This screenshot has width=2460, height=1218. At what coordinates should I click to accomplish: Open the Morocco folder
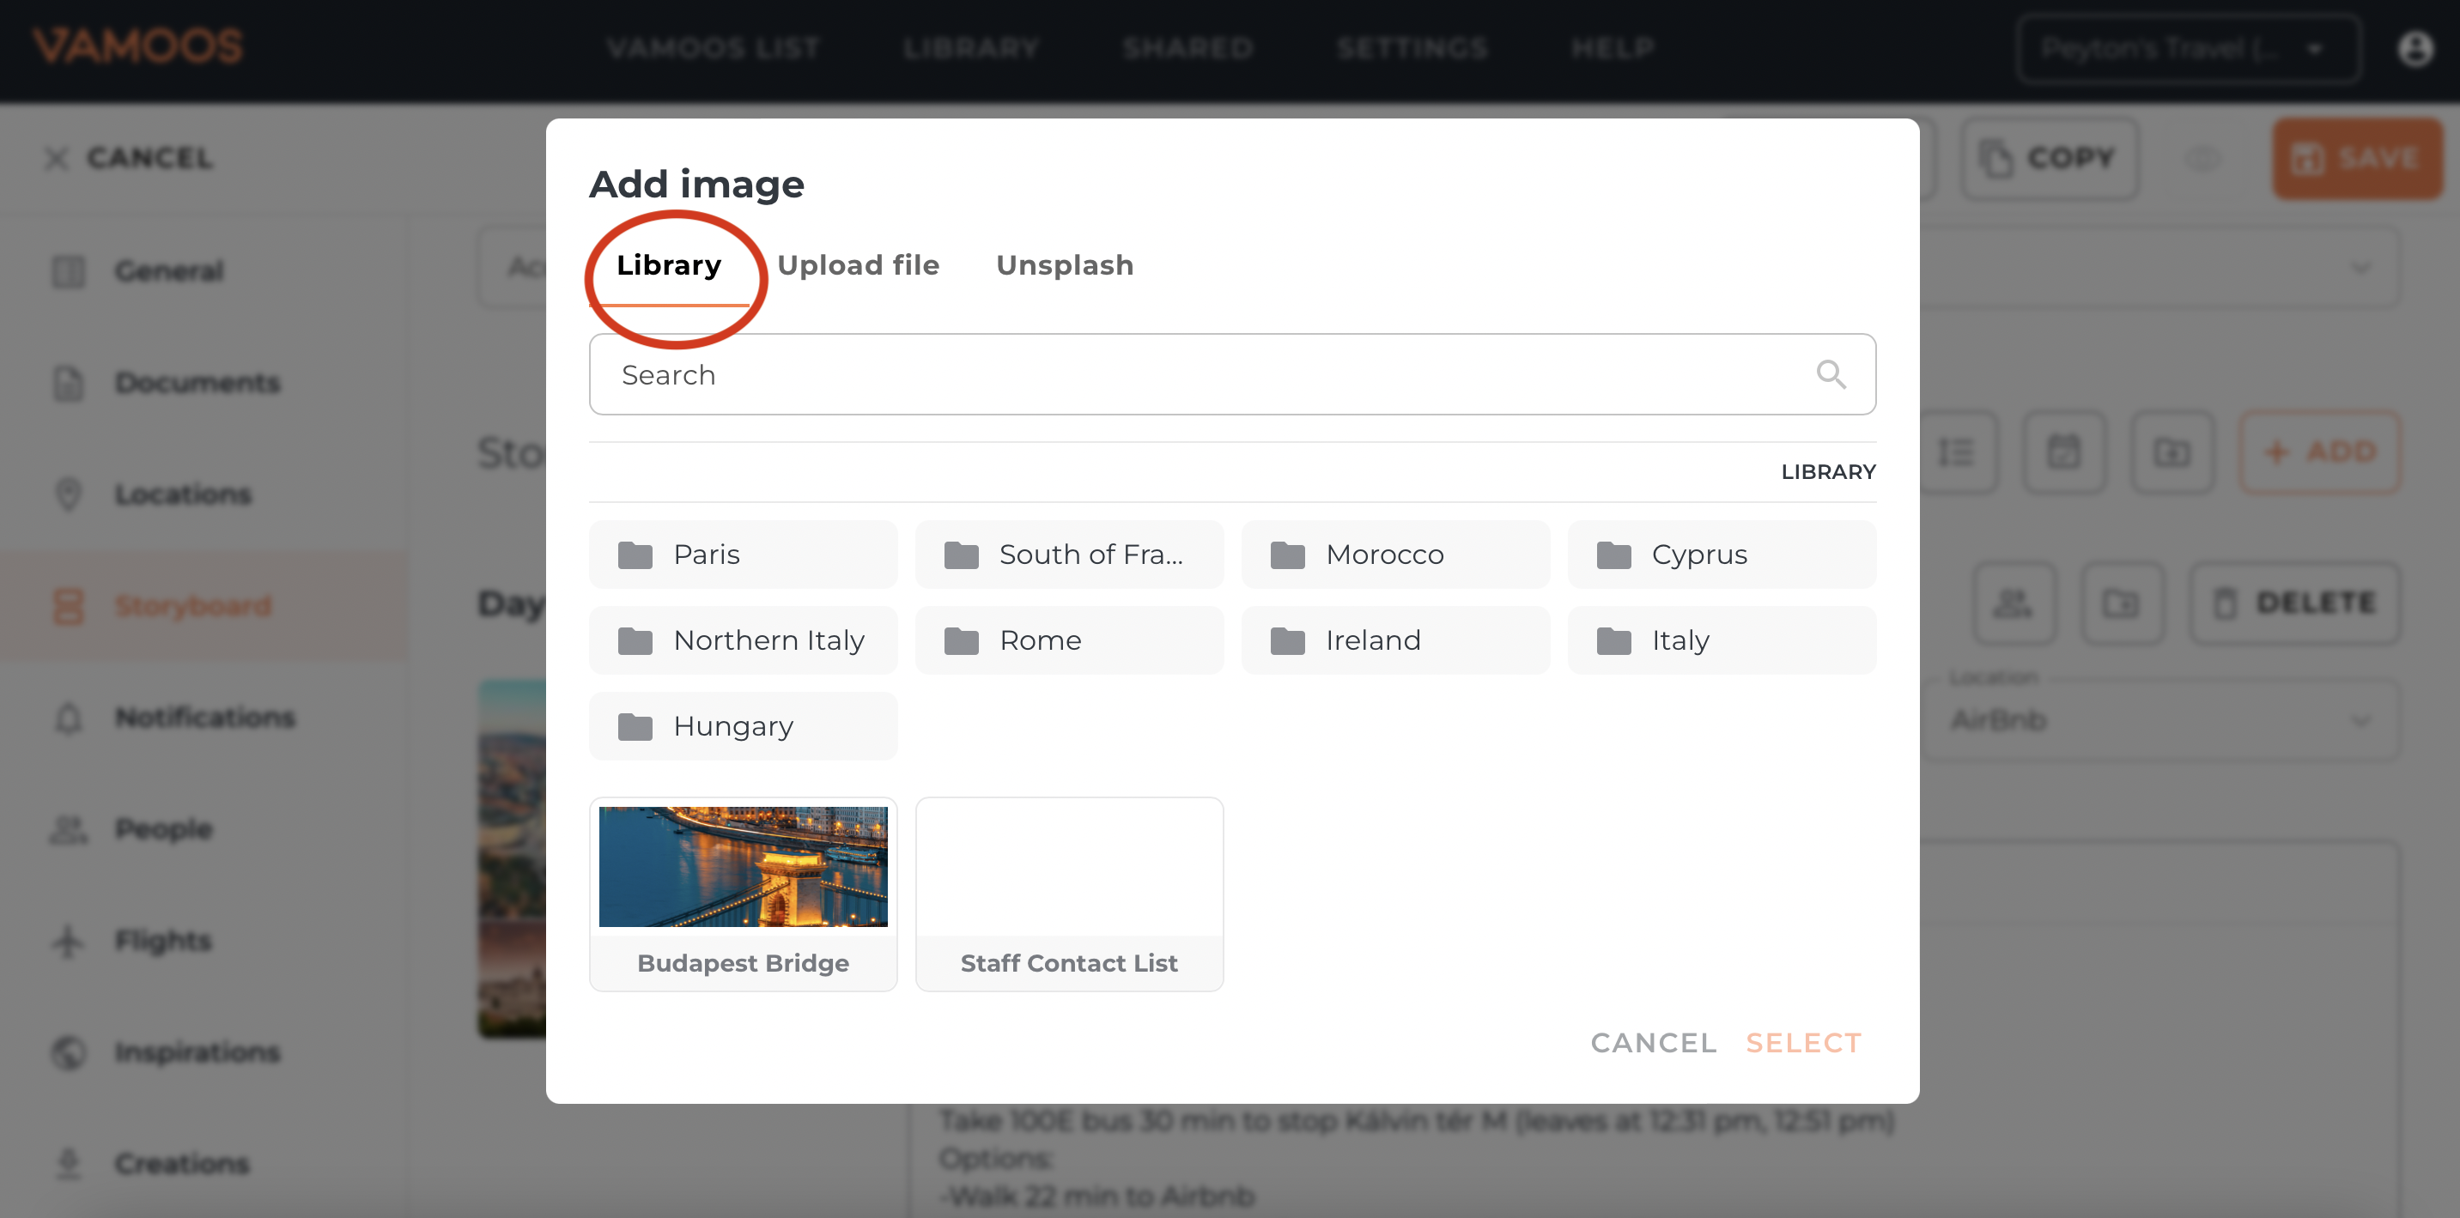point(1394,554)
